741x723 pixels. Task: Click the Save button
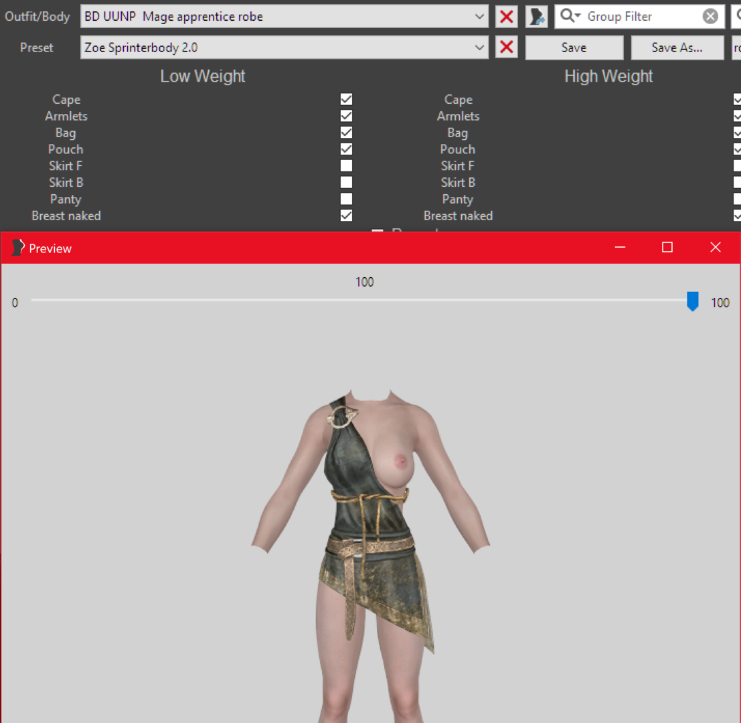pyautogui.click(x=574, y=48)
